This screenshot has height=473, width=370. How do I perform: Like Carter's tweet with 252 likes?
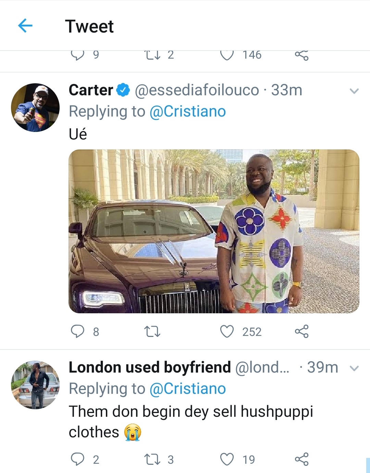(x=227, y=331)
